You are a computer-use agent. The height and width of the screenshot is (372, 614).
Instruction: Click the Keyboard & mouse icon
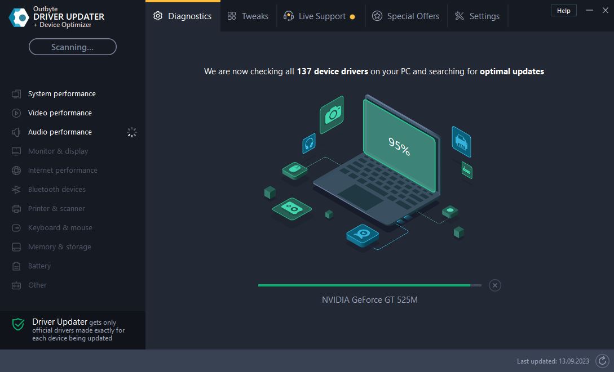16,228
